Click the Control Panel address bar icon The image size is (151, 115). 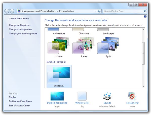tap(19, 11)
